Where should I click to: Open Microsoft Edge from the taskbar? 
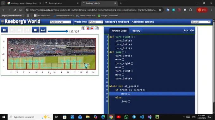click(103, 117)
